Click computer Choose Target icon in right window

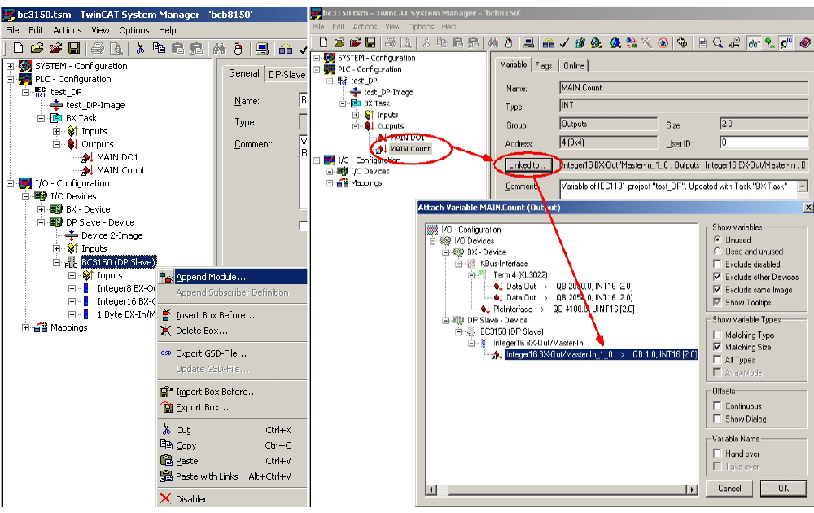(x=528, y=42)
